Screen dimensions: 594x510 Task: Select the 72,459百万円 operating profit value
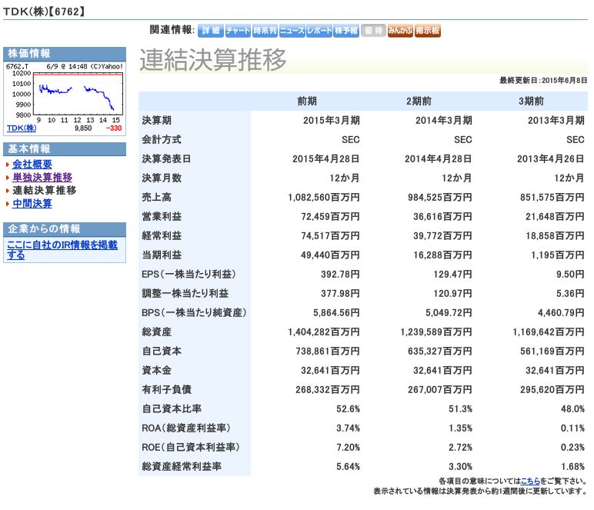330,217
